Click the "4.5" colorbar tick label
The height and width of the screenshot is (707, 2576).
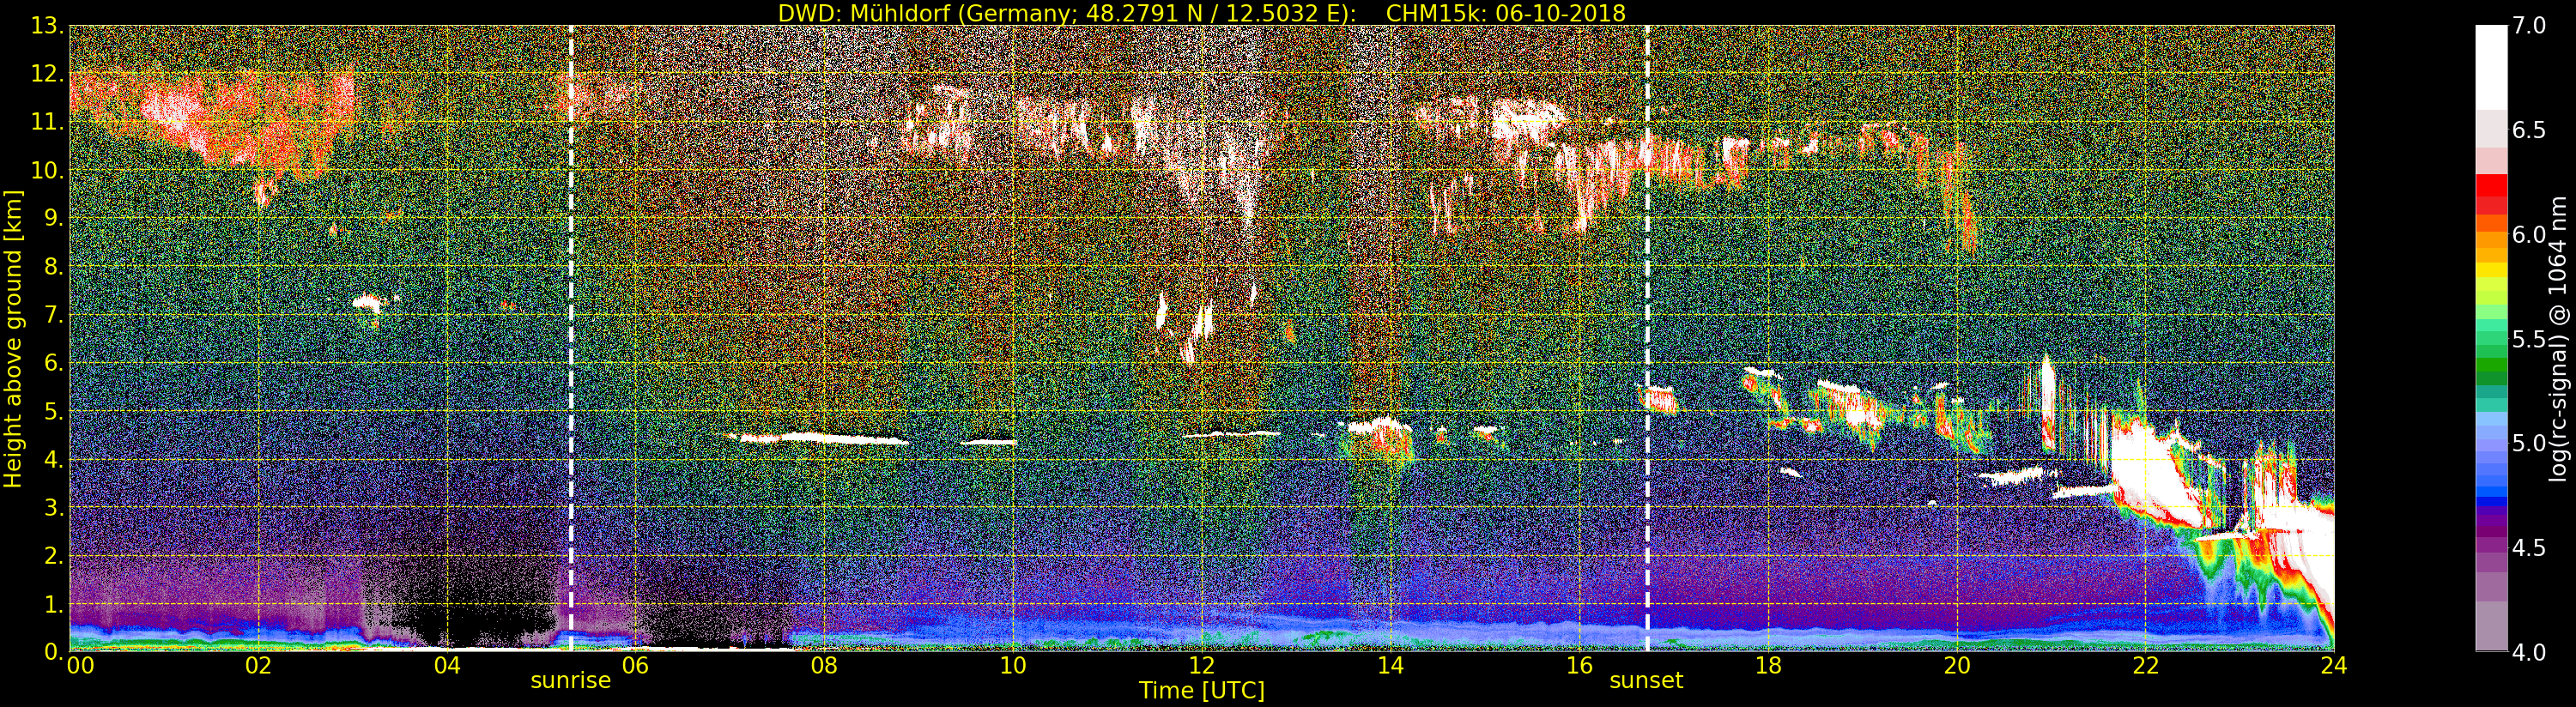pyautogui.click(x=2529, y=548)
